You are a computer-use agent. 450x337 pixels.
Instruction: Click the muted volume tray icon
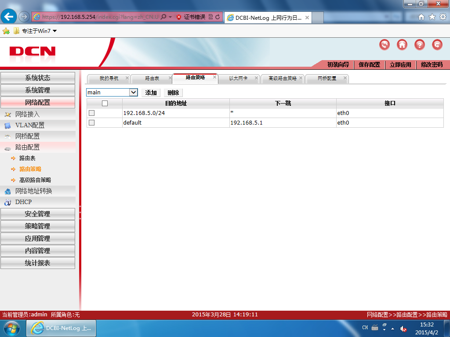403,329
